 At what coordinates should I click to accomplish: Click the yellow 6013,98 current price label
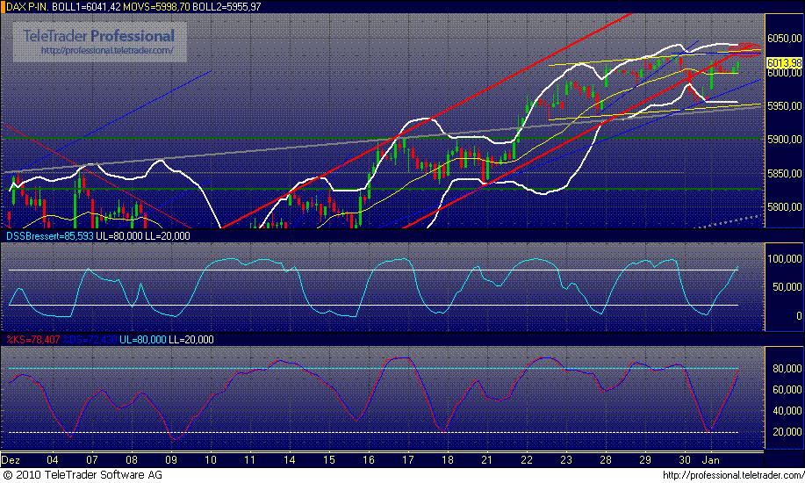click(x=784, y=63)
